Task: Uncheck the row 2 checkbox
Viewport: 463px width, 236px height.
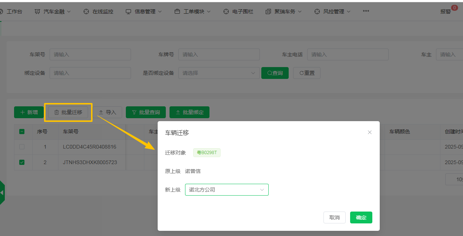Action: (x=22, y=162)
